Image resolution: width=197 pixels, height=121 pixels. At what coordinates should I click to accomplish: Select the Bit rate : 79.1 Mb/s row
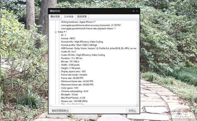71,61
